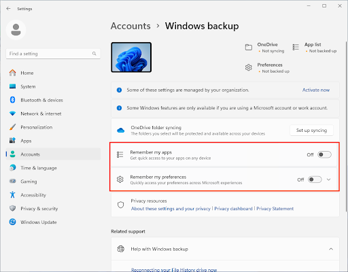Click the desktop wallpaper thumbnail
This screenshot has height=272, width=348.
click(131, 57)
